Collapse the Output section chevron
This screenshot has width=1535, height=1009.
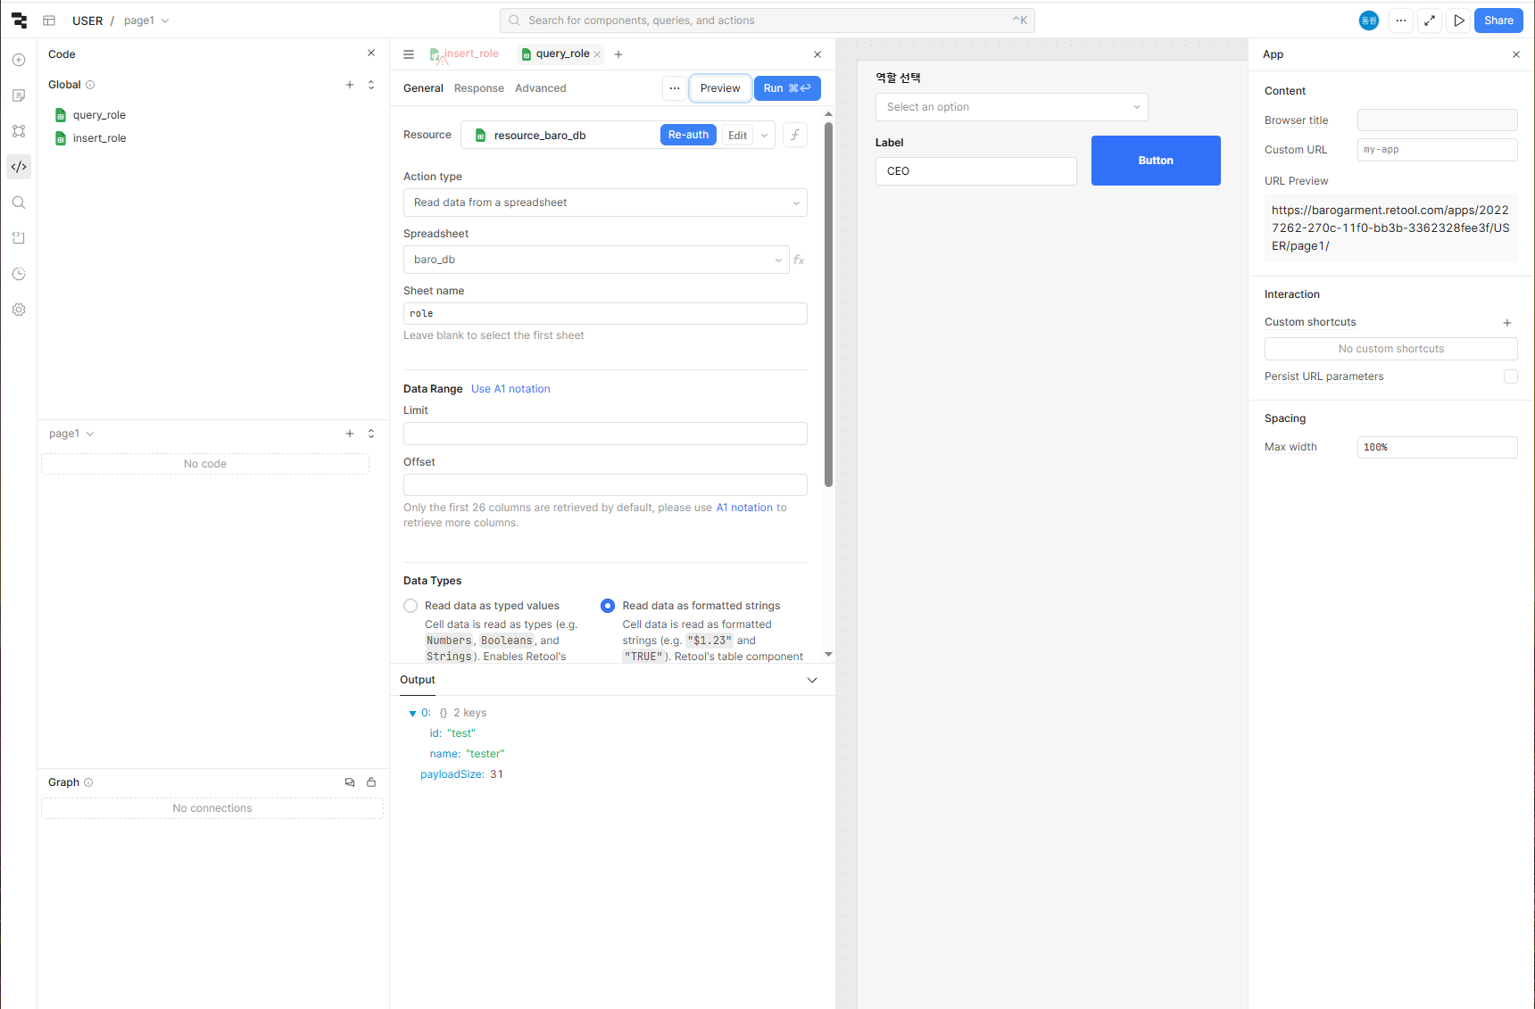(x=812, y=680)
